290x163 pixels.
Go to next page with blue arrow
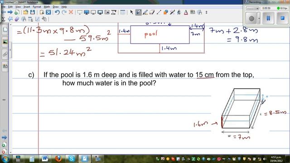pyautogui.click(x=10, y=12)
